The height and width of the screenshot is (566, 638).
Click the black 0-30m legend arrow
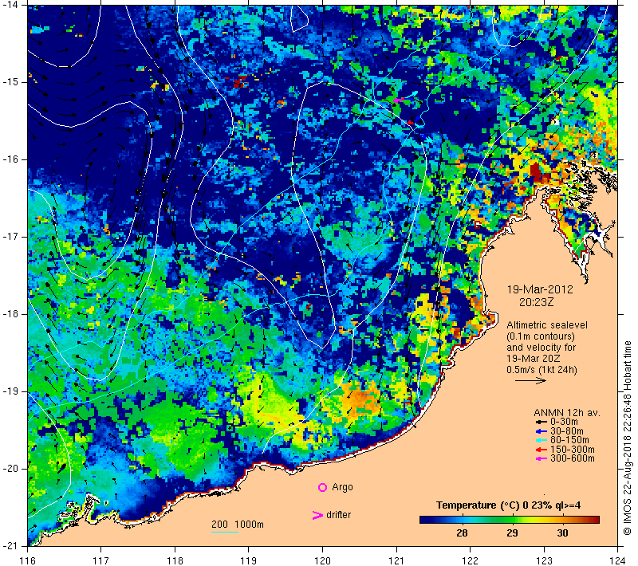[x=542, y=423]
